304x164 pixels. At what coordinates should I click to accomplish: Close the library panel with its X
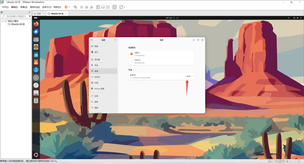[30, 12]
